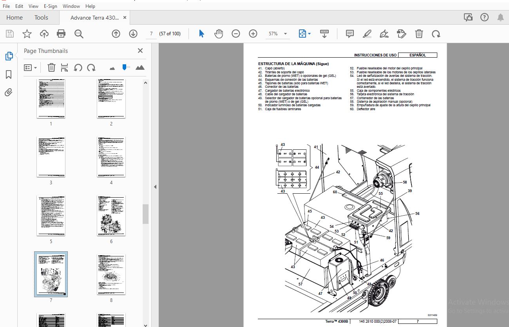This screenshot has width=509, height=327.
Task: Open the Attachments paperclip icon
Action: (x=9, y=93)
